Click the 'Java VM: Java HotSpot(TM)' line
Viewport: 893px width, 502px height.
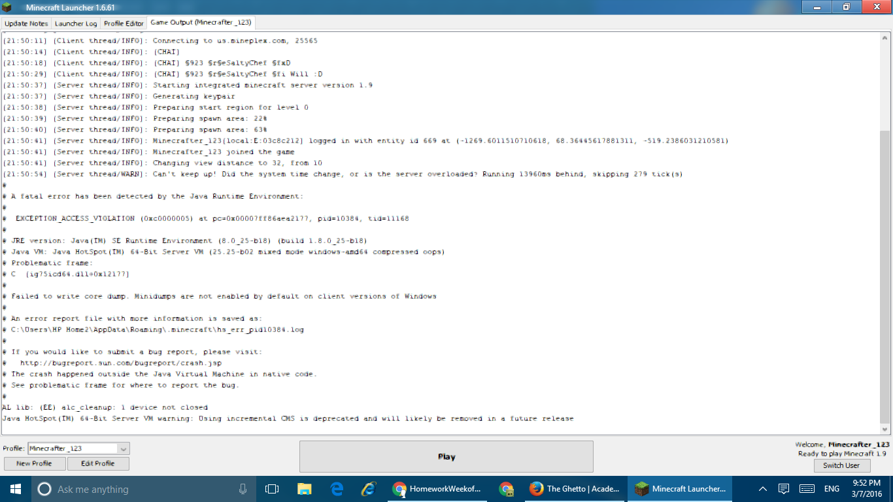[224, 252]
